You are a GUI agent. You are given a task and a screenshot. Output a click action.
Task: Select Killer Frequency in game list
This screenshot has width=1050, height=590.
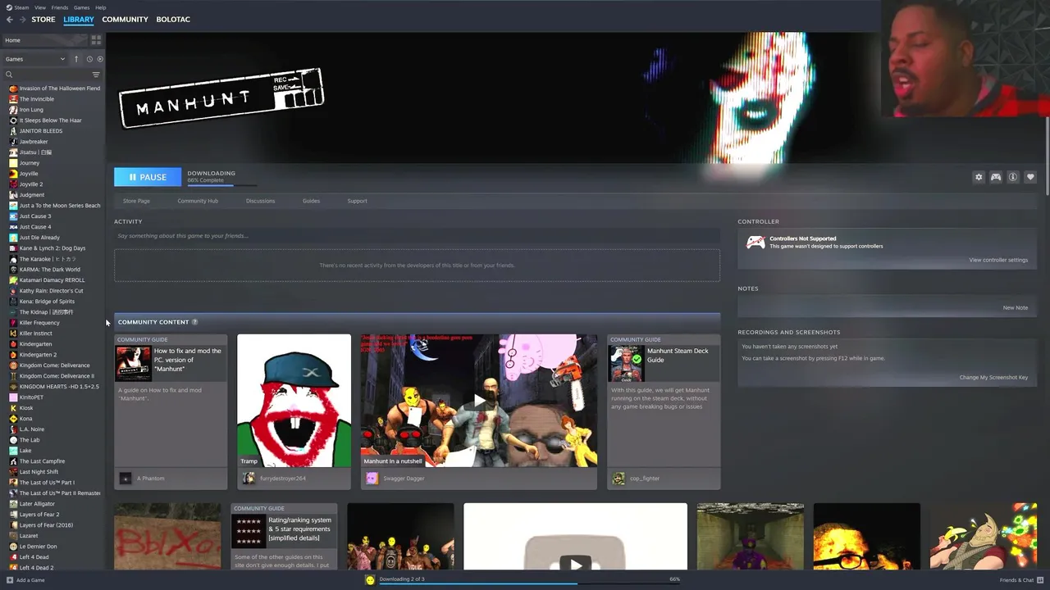coord(39,323)
